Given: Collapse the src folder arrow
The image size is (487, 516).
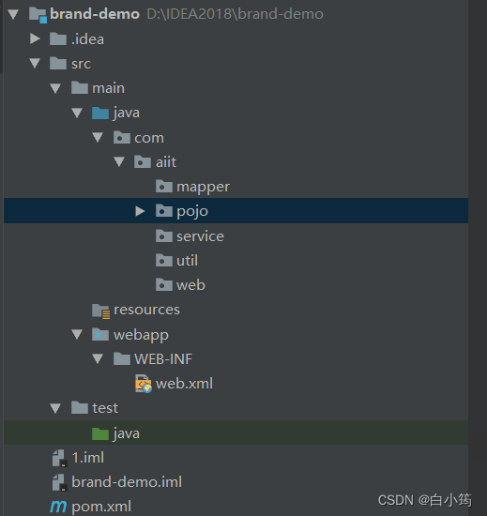Looking at the screenshot, I should click(35, 63).
